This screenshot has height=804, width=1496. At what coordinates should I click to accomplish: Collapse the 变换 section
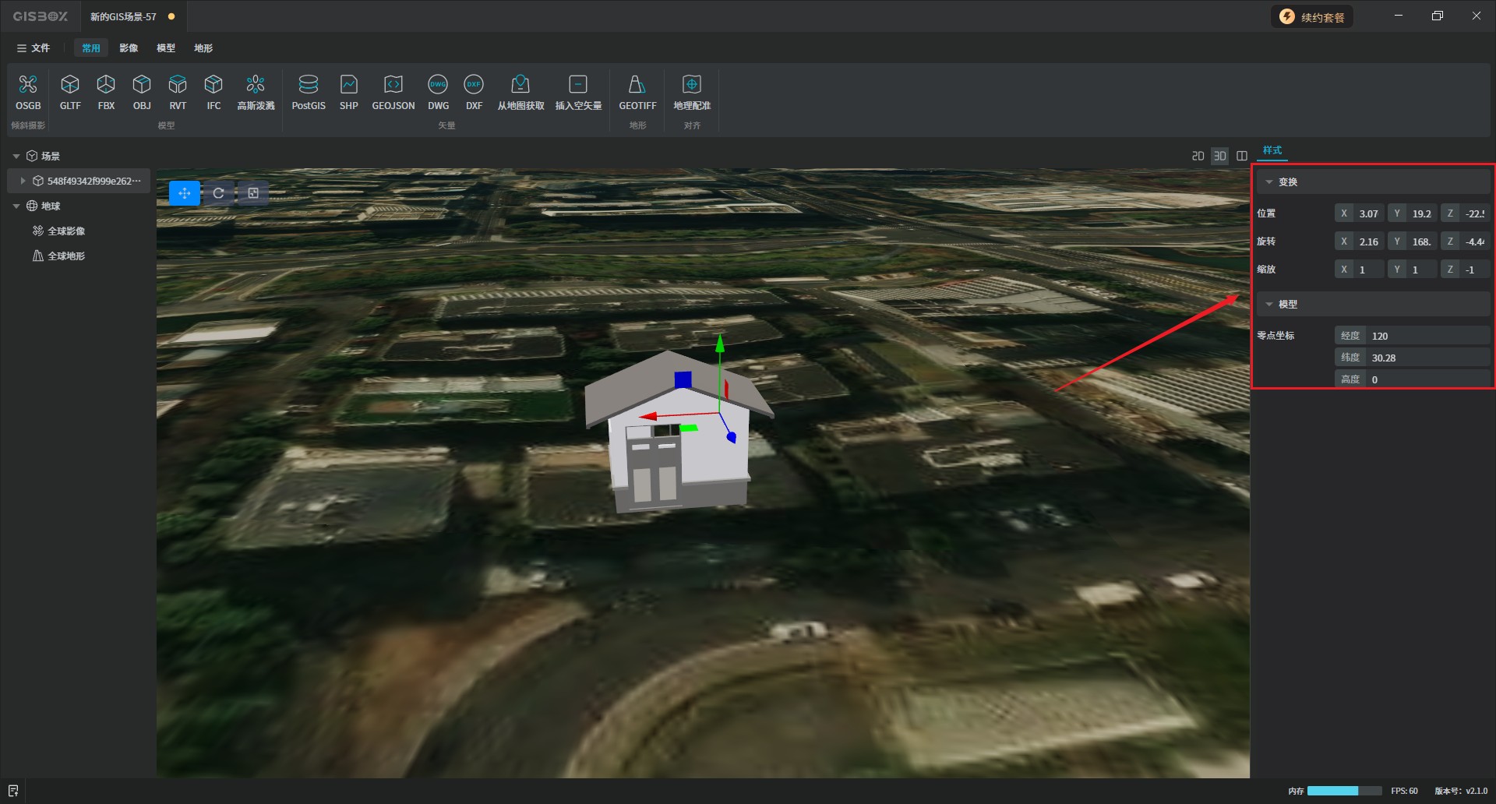[1269, 182]
